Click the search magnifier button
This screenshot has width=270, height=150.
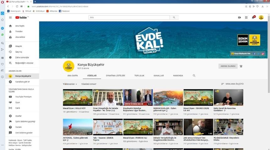point(174,17)
